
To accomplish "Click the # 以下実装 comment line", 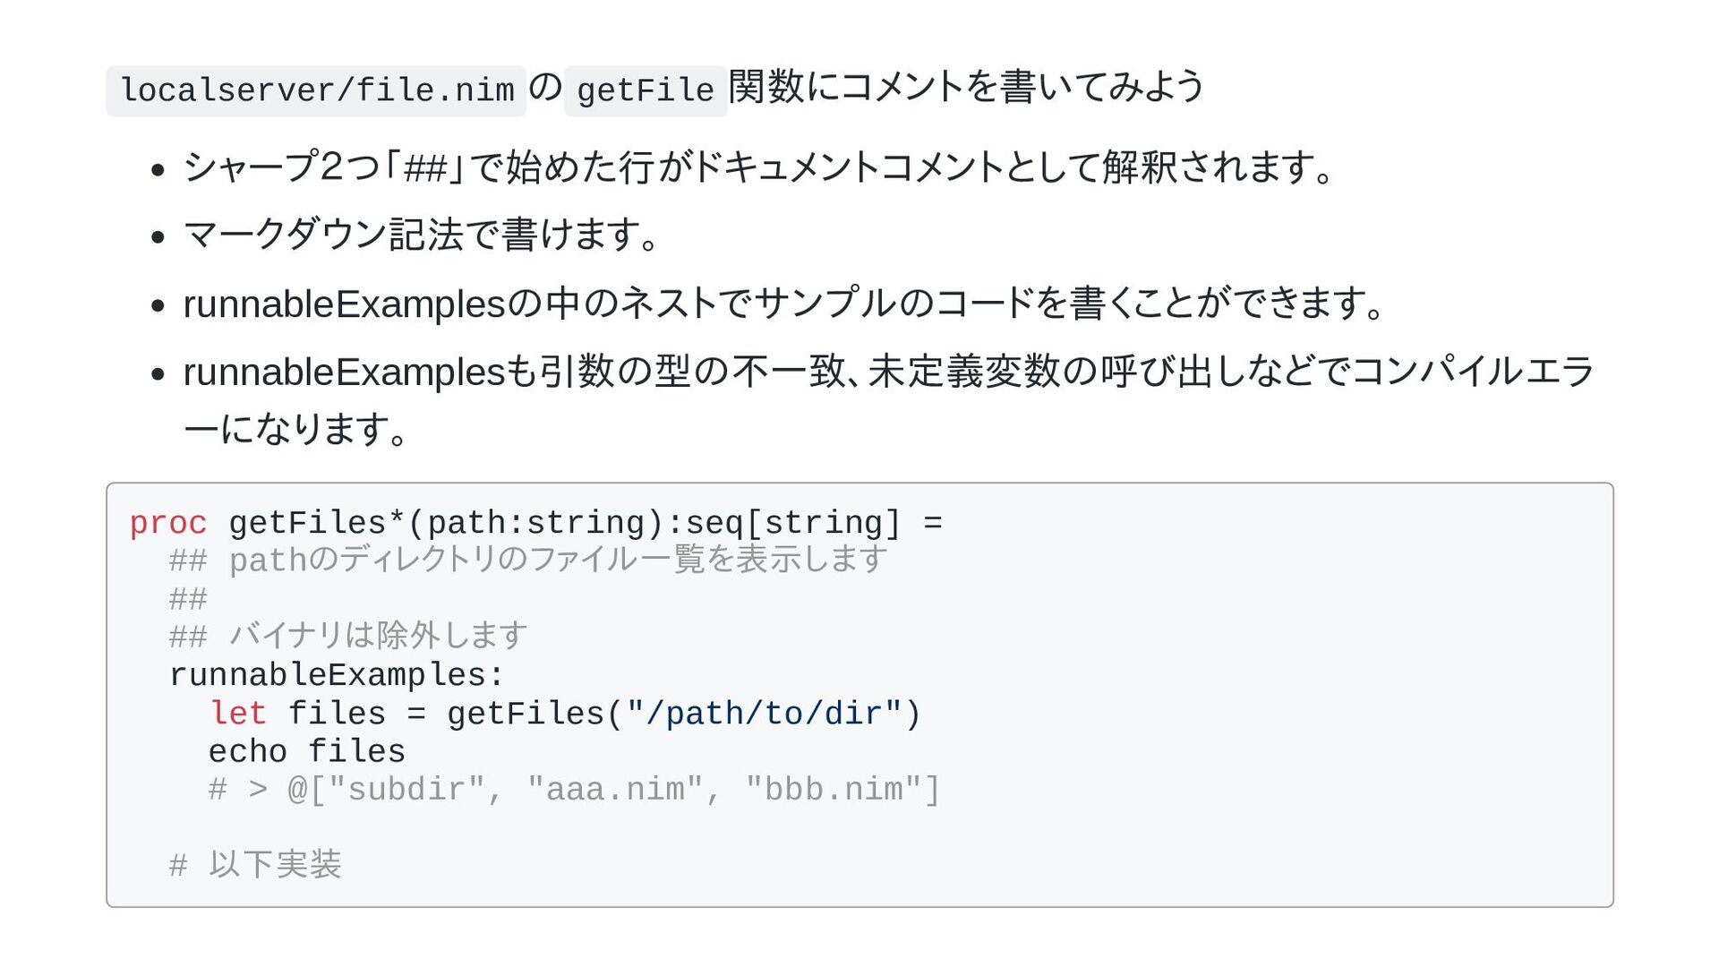I will click(x=255, y=865).
